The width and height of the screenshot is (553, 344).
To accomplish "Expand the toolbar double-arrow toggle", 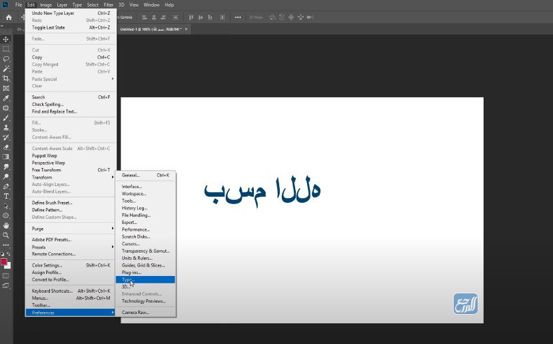I will 2,26.
